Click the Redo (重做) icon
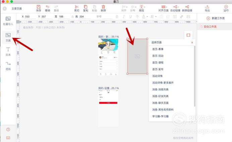 (x=56, y=8)
